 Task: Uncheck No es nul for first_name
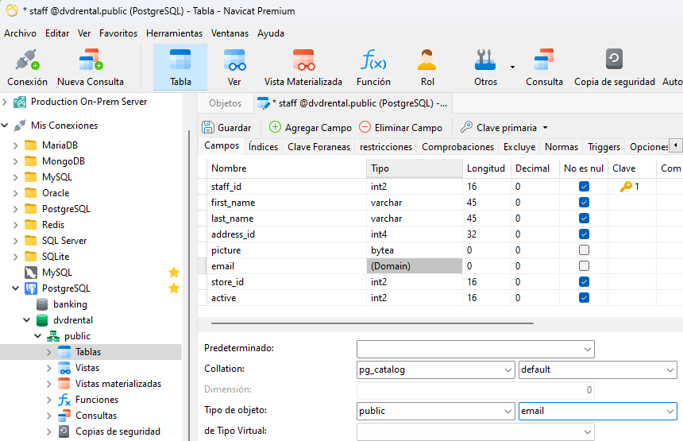[x=584, y=203]
